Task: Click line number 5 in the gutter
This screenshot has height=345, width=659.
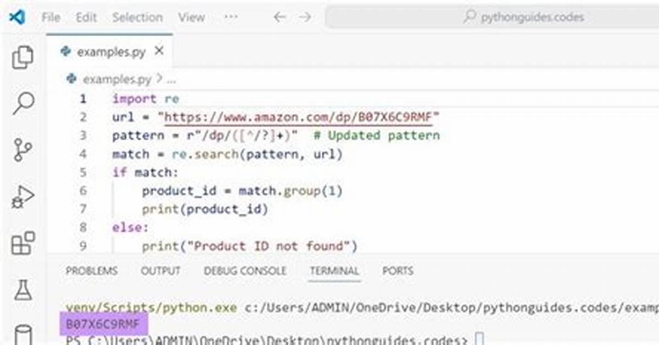Action: (x=83, y=172)
